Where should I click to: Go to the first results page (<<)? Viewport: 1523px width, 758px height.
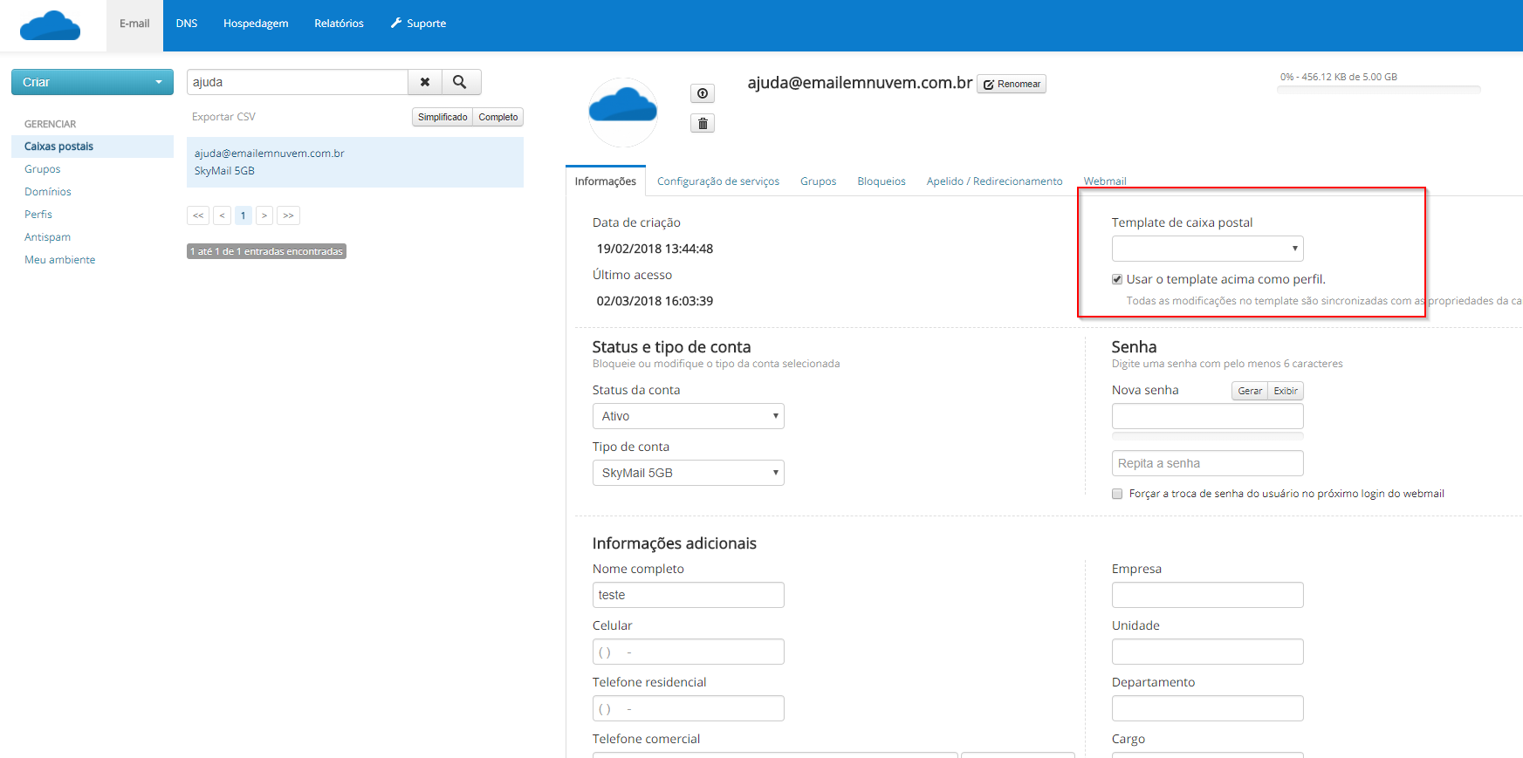coord(198,215)
